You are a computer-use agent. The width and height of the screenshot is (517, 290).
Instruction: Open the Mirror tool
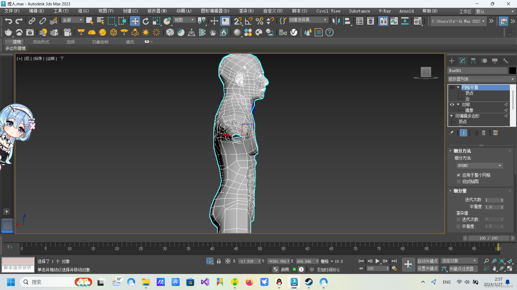(x=336, y=21)
